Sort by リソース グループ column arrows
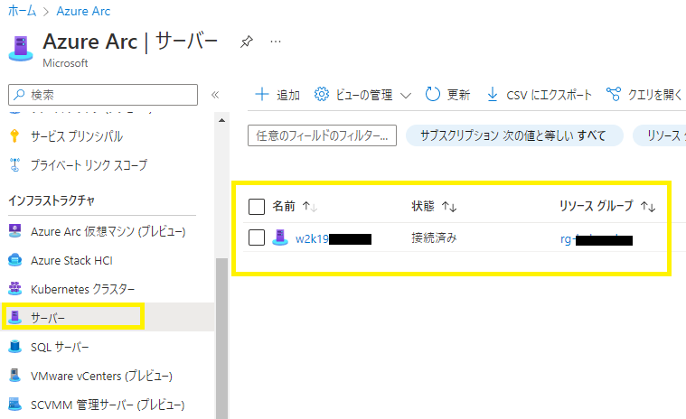Image resolution: width=686 pixels, height=419 pixels. pyautogui.click(x=648, y=206)
